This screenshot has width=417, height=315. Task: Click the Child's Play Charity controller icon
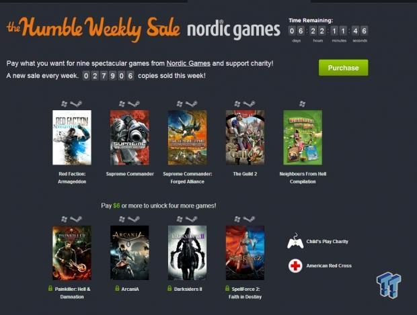[295, 241]
